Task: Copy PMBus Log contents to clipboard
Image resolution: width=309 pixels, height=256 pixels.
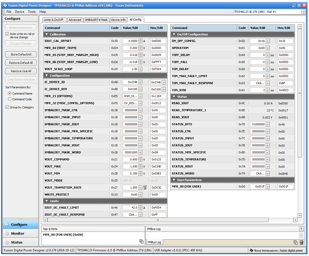Action: tap(295, 242)
